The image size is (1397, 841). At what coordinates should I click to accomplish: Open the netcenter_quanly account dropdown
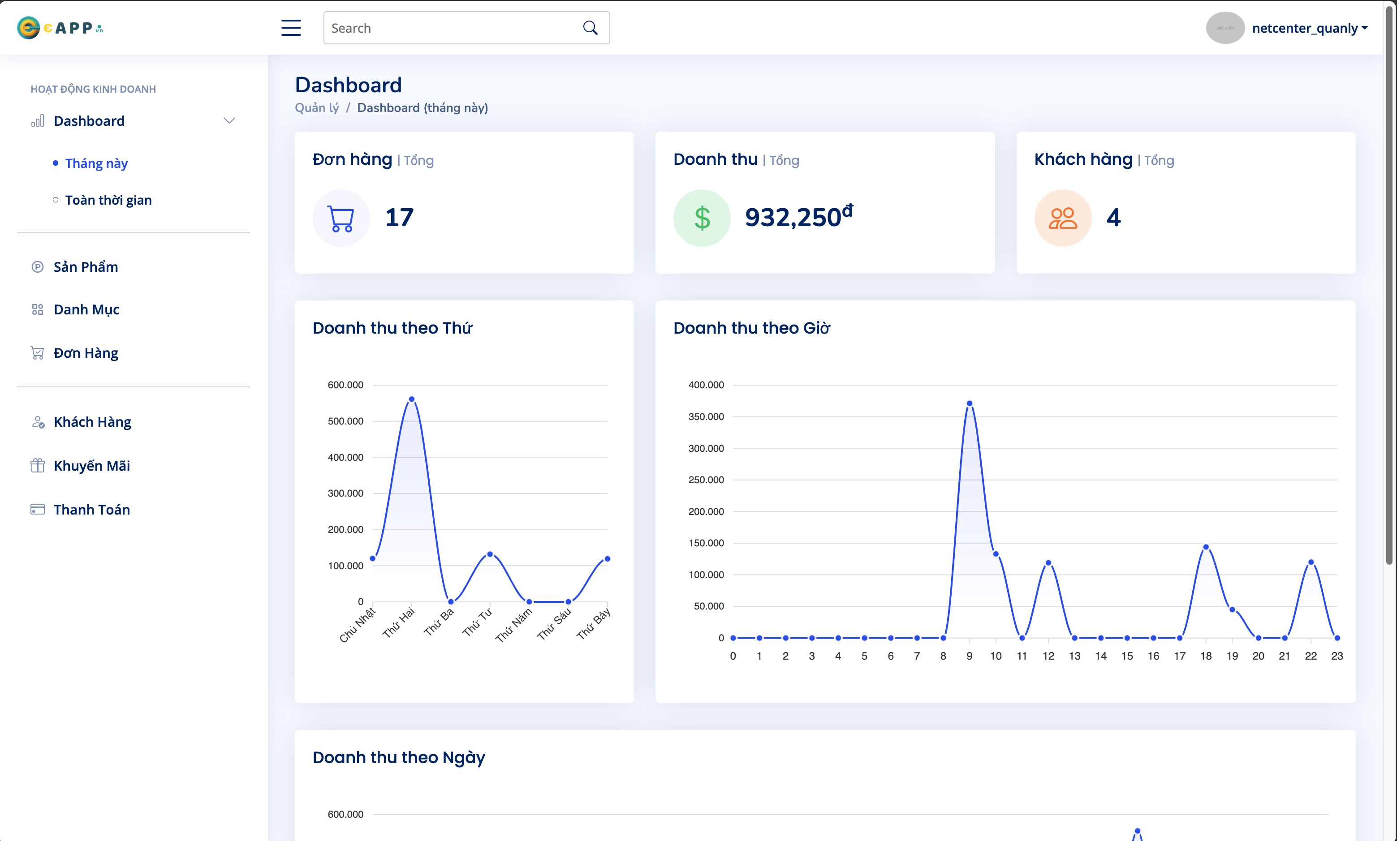coord(1310,28)
